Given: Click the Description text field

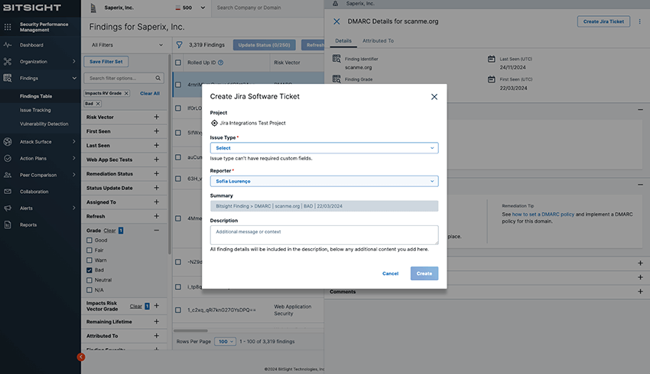Looking at the screenshot, I should (x=324, y=234).
